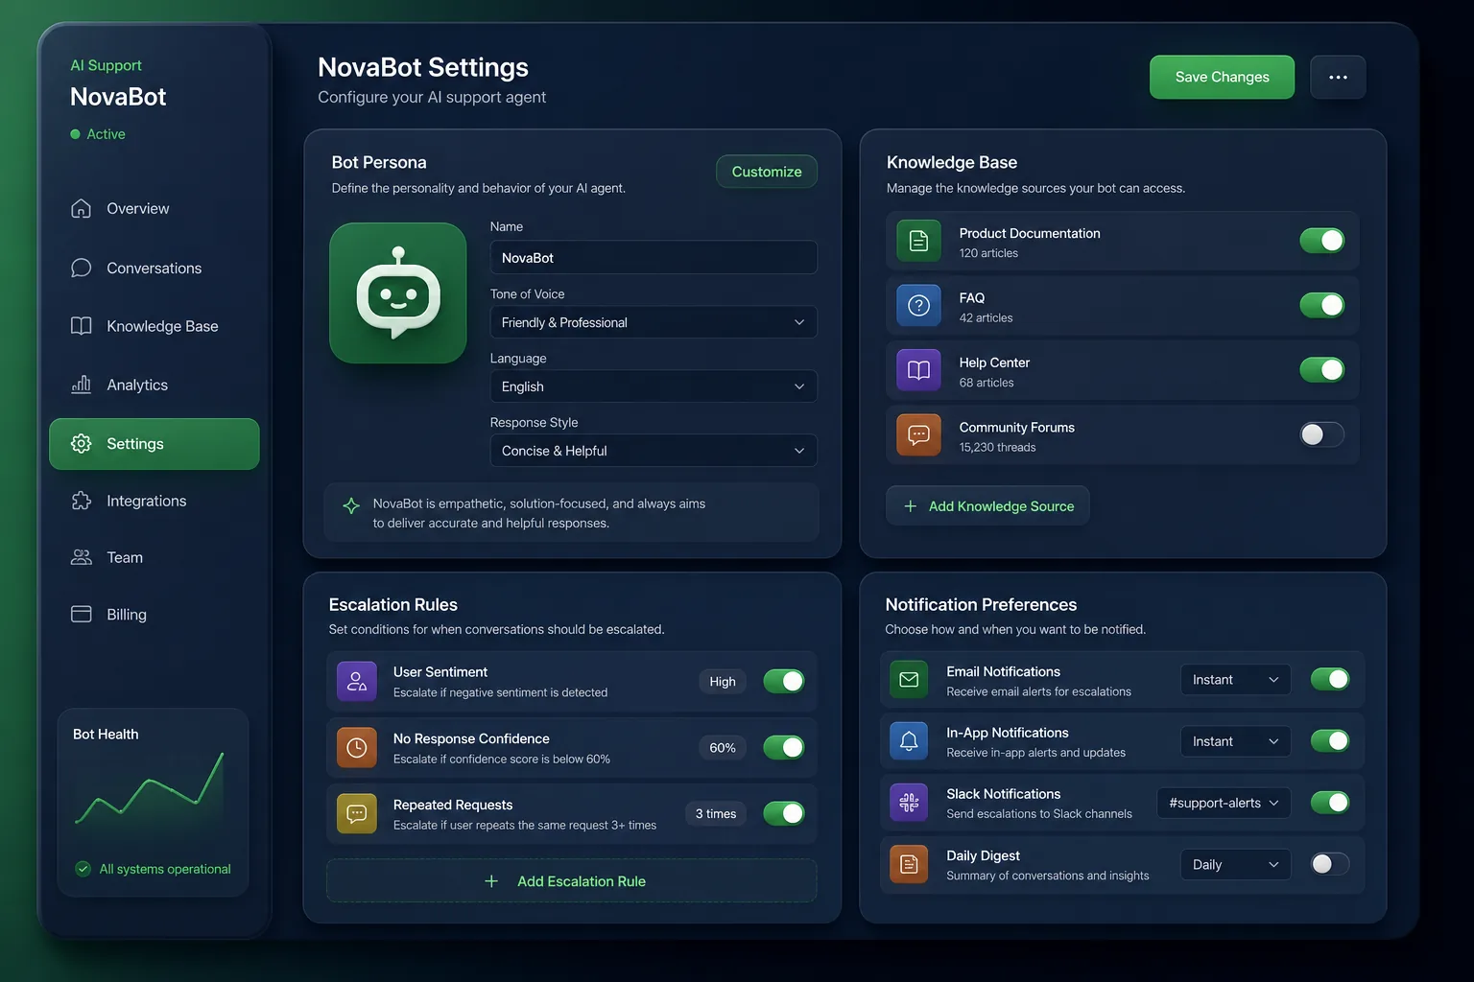Click the No Response Confidence clock icon

357,747
